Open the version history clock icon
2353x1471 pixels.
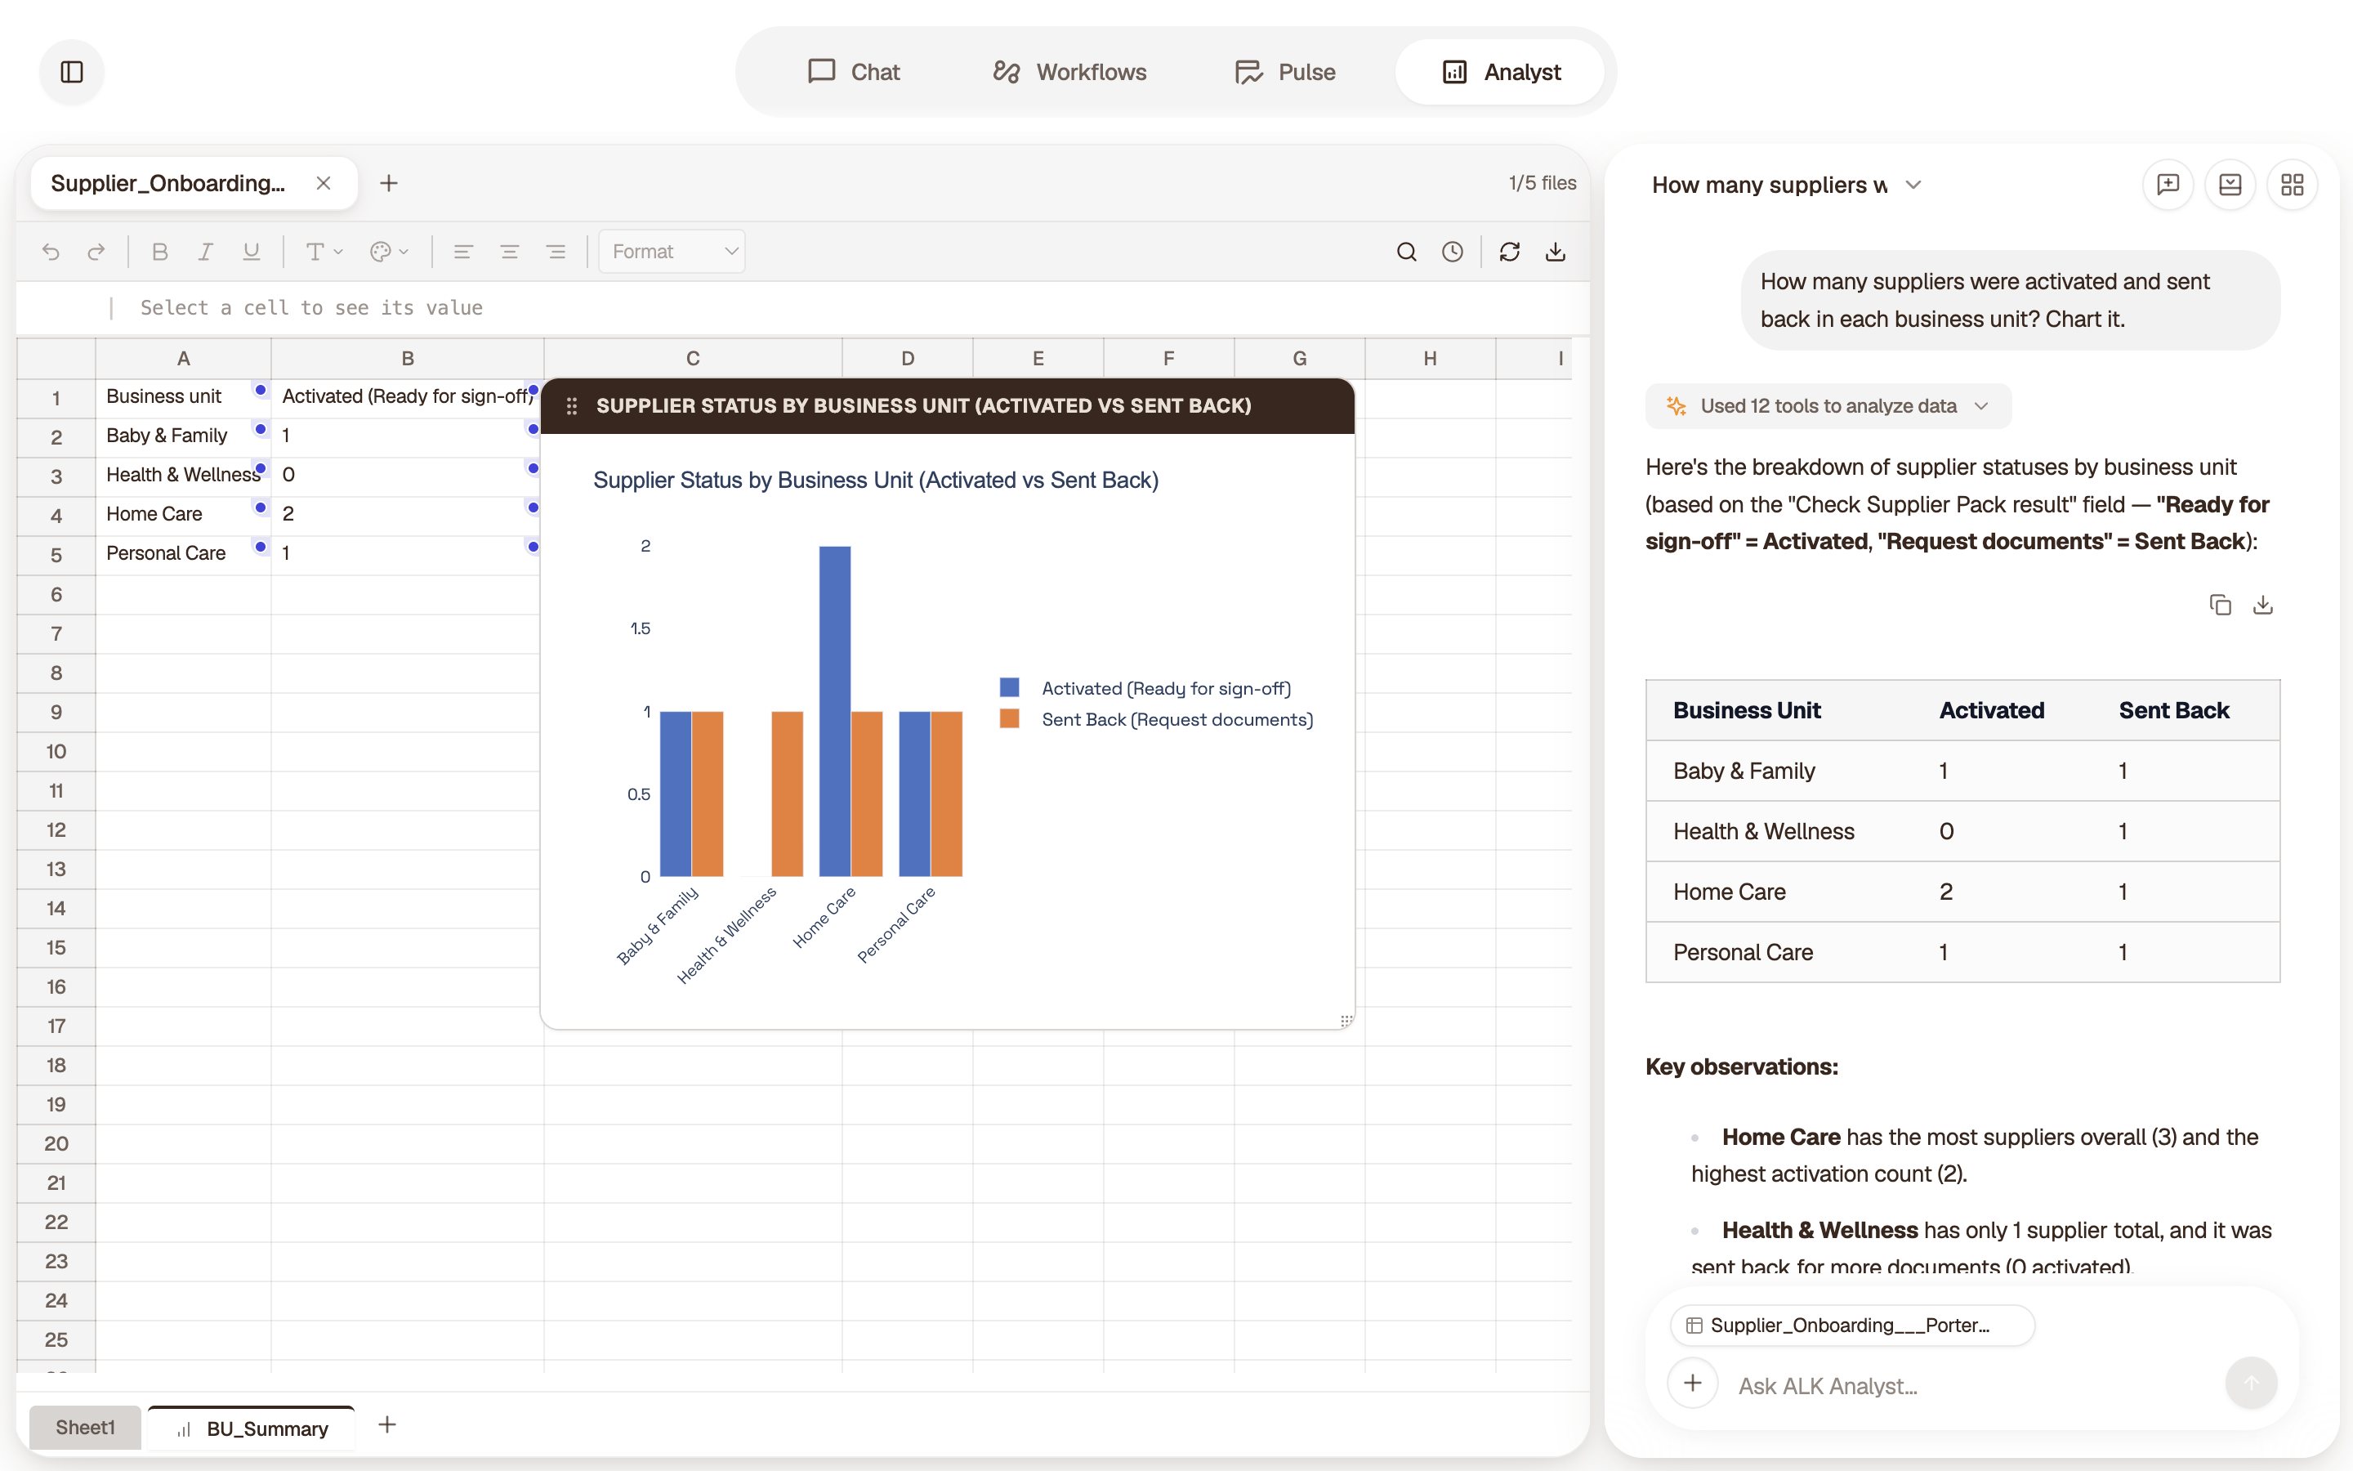(1453, 252)
